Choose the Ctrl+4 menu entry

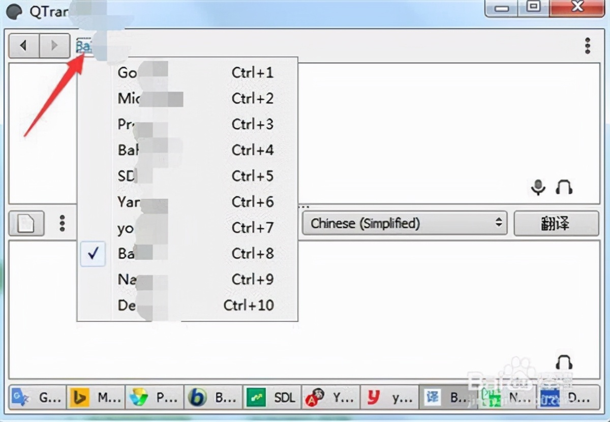tap(187, 150)
